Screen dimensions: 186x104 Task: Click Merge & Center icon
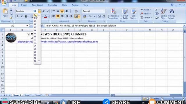click(76, 16)
